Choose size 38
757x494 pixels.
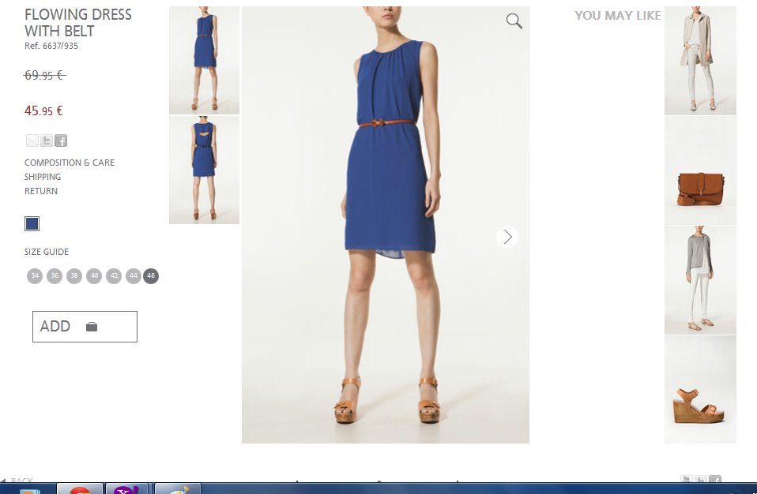pos(74,276)
